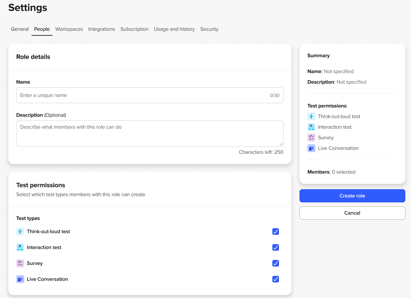Open the Security settings tab
The width and height of the screenshot is (411, 298).
click(x=209, y=29)
